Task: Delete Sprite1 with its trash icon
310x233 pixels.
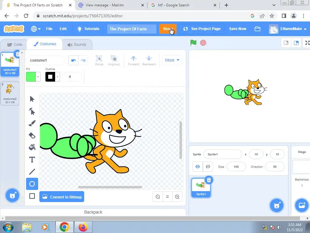Action: click(209, 180)
